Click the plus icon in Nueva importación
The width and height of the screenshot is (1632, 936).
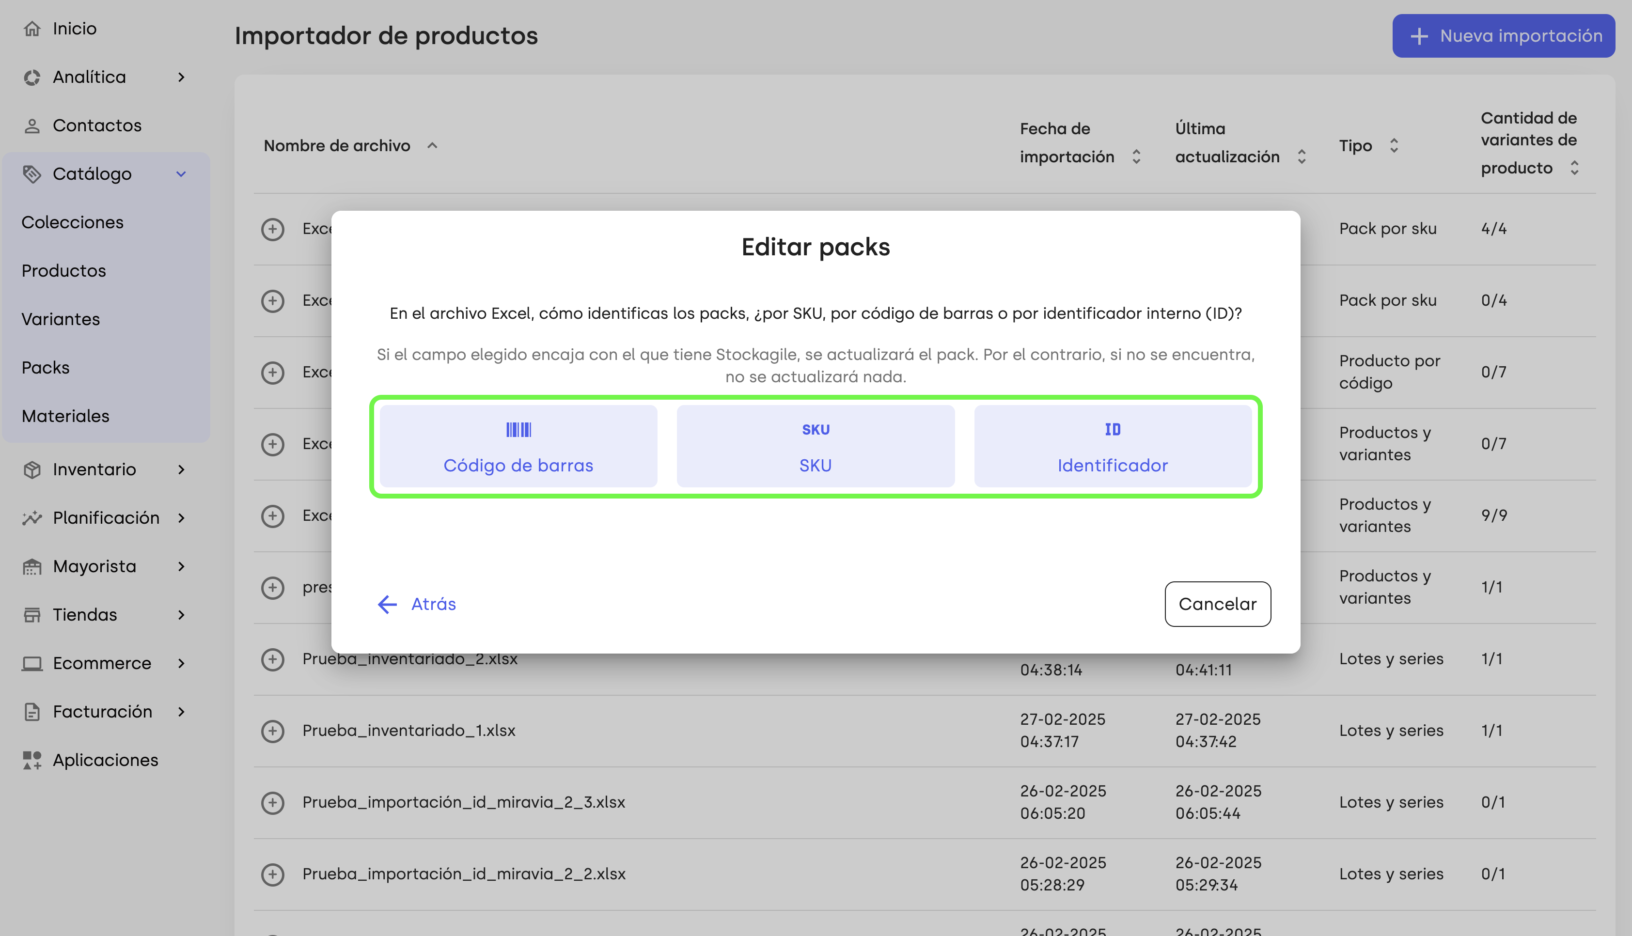click(x=1419, y=36)
